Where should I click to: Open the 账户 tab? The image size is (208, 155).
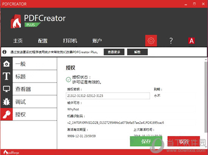click(97, 41)
